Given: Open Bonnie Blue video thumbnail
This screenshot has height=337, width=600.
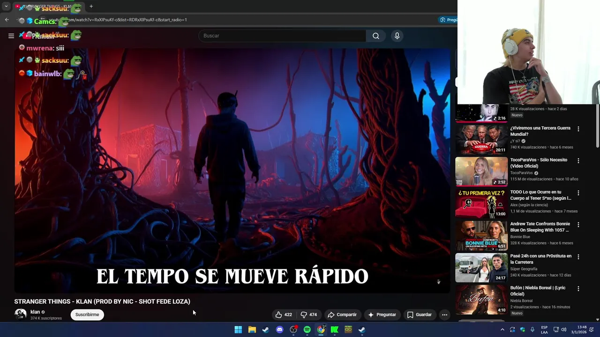Looking at the screenshot, I should coord(481,235).
